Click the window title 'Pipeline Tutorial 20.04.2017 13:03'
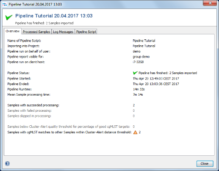The height and width of the screenshot is (171, 219). coord(35,4)
